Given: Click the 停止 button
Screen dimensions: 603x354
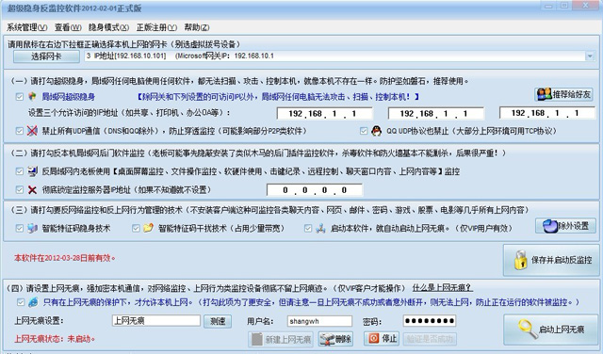Looking at the screenshot, I should [x=381, y=338].
